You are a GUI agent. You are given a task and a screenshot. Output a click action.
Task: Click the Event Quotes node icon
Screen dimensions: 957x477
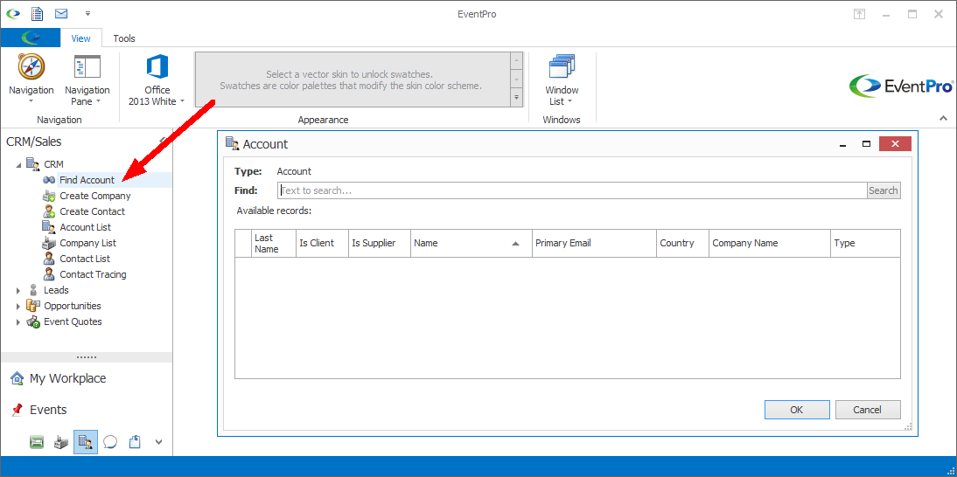tap(33, 322)
